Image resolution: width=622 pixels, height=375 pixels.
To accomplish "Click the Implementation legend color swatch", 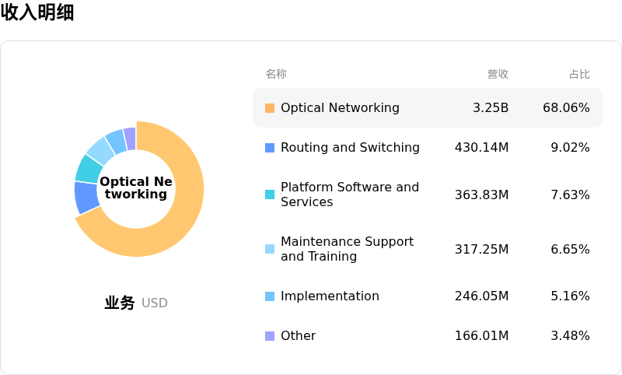I will pyautogui.click(x=270, y=296).
